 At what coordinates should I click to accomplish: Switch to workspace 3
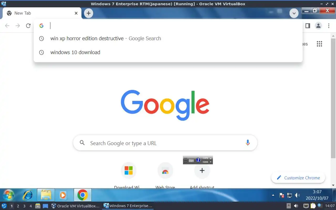click(x=24, y=206)
